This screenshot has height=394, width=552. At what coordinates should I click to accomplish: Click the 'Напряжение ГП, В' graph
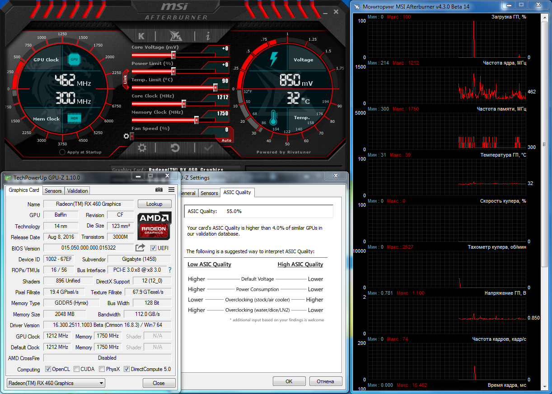[447, 315]
